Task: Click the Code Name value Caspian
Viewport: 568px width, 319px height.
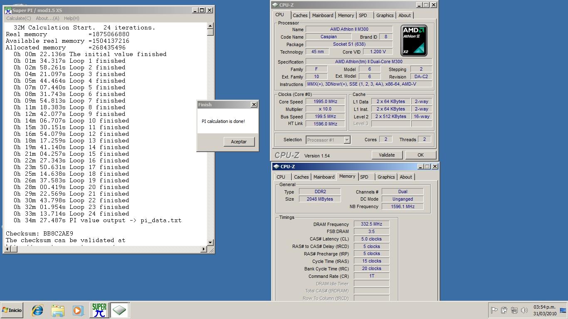Action: 328,37
